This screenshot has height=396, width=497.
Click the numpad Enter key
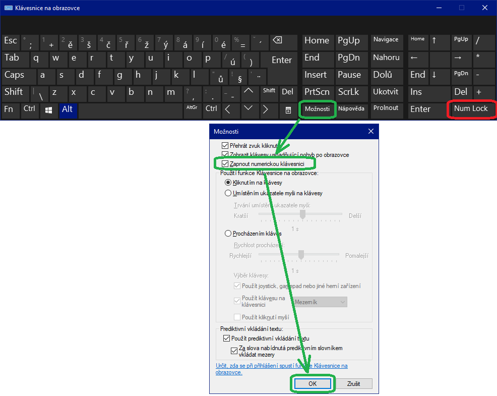[x=429, y=110]
